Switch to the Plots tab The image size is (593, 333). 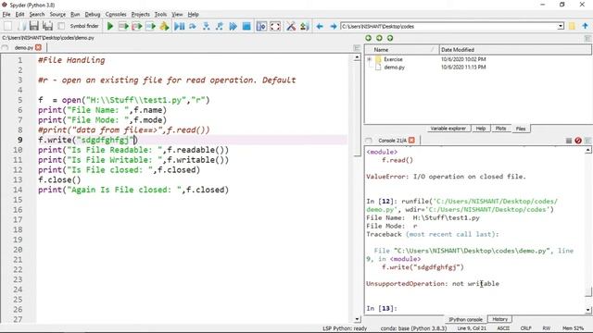500,129
